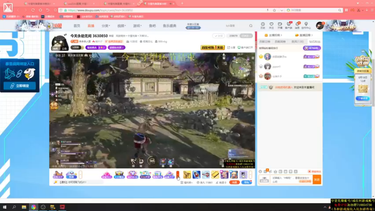Open the game controller activity icon
This screenshot has height=211, width=375.
coord(145,175)
